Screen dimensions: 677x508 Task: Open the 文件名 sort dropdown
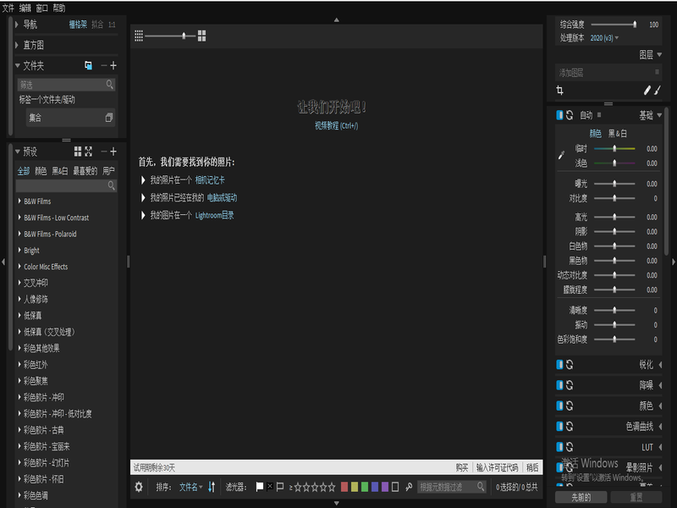point(191,487)
